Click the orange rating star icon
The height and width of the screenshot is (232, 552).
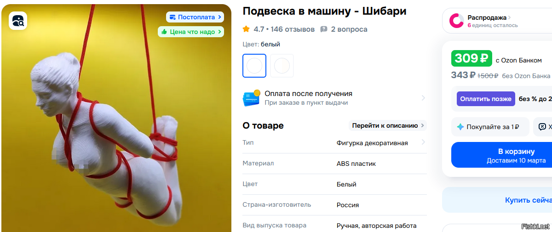(246, 29)
